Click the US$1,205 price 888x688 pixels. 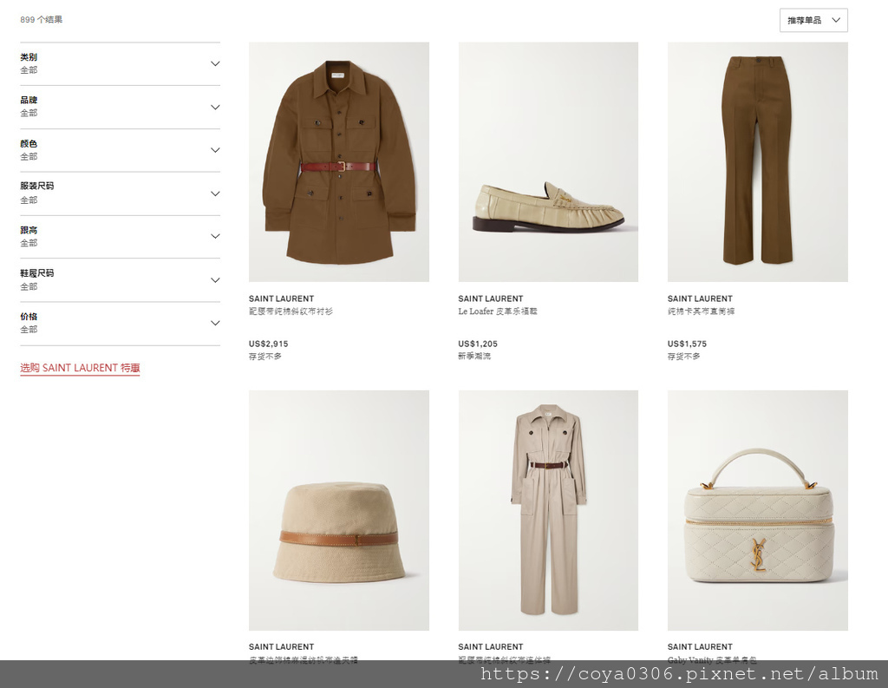click(478, 344)
